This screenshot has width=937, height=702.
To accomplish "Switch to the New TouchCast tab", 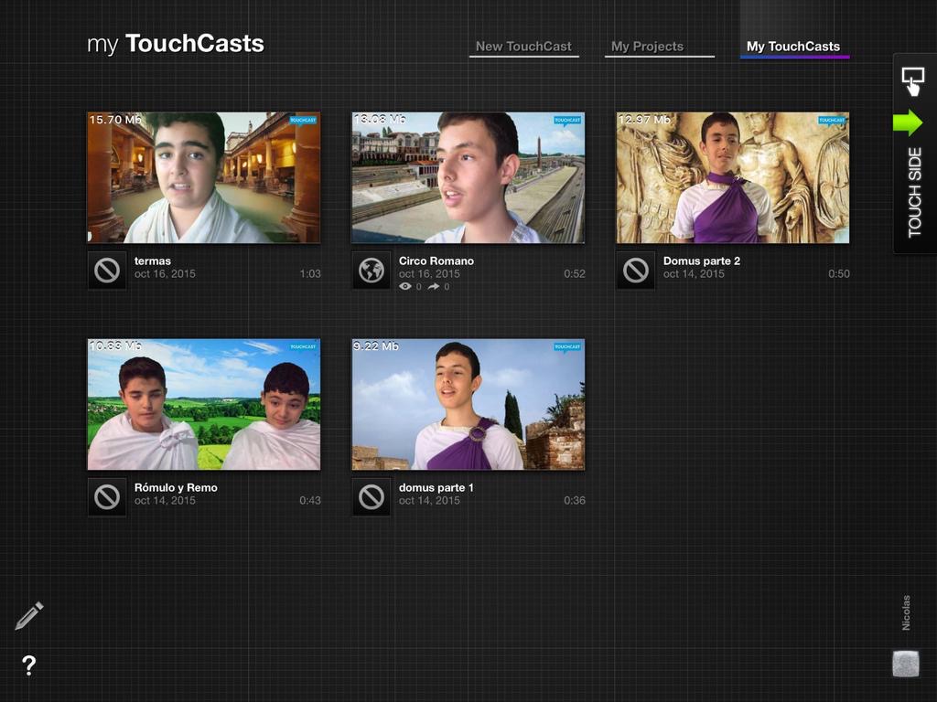I will [523, 47].
